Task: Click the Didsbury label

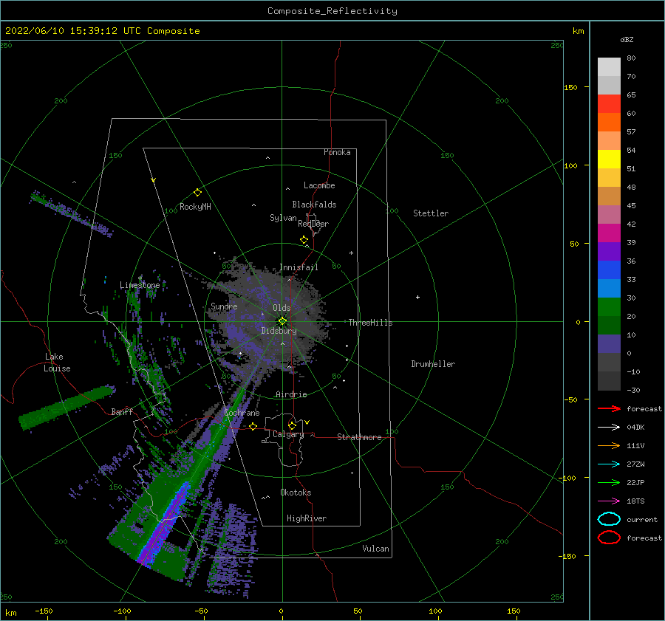Action: [279, 331]
